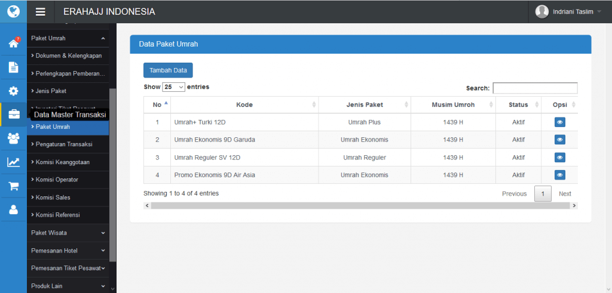Open Indriani Taslim user dropdown
612x293 pixels.
point(568,12)
